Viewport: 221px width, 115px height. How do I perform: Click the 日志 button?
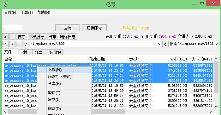pyautogui.click(x=52, y=37)
